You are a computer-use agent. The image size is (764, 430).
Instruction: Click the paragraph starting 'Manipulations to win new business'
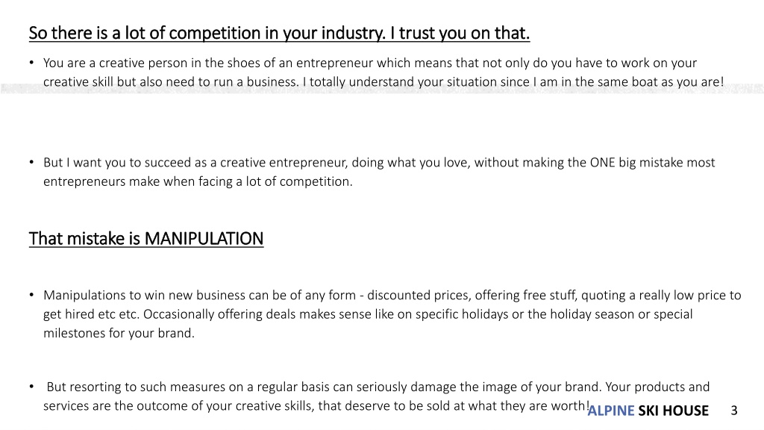pyautogui.click(x=392, y=314)
